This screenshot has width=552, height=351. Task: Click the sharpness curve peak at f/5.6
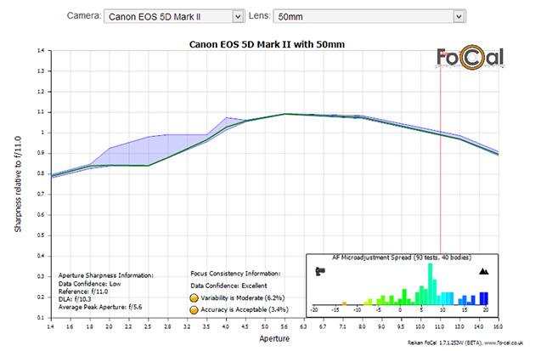[x=285, y=114]
